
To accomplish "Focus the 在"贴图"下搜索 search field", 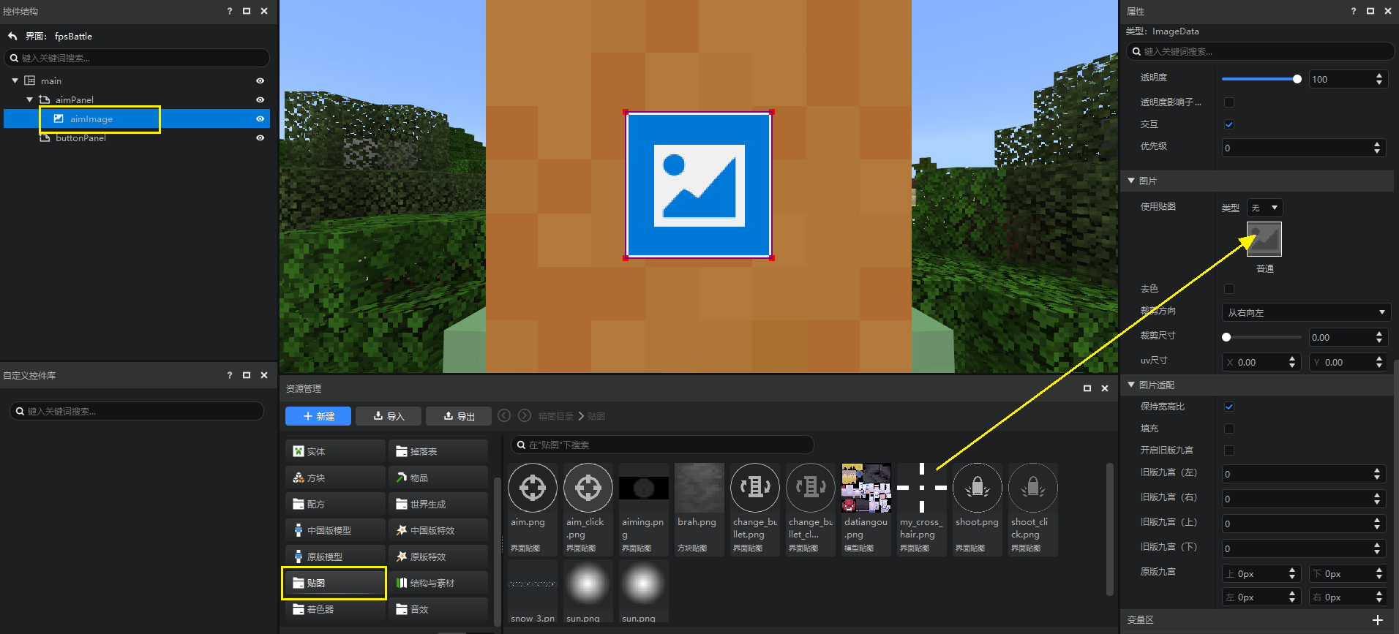I will 662,445.
